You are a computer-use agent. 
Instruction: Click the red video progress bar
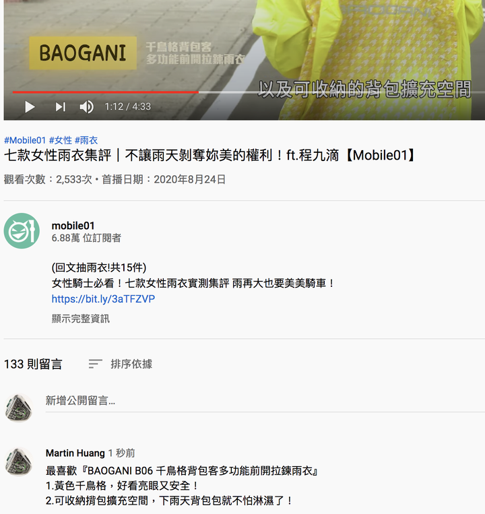coord(106,92)
